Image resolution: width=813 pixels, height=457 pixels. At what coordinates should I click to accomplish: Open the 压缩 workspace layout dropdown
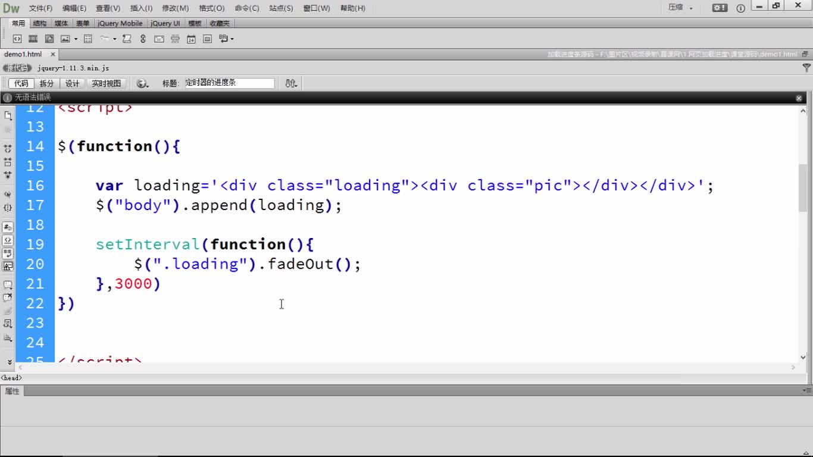(x=681, y=8)
